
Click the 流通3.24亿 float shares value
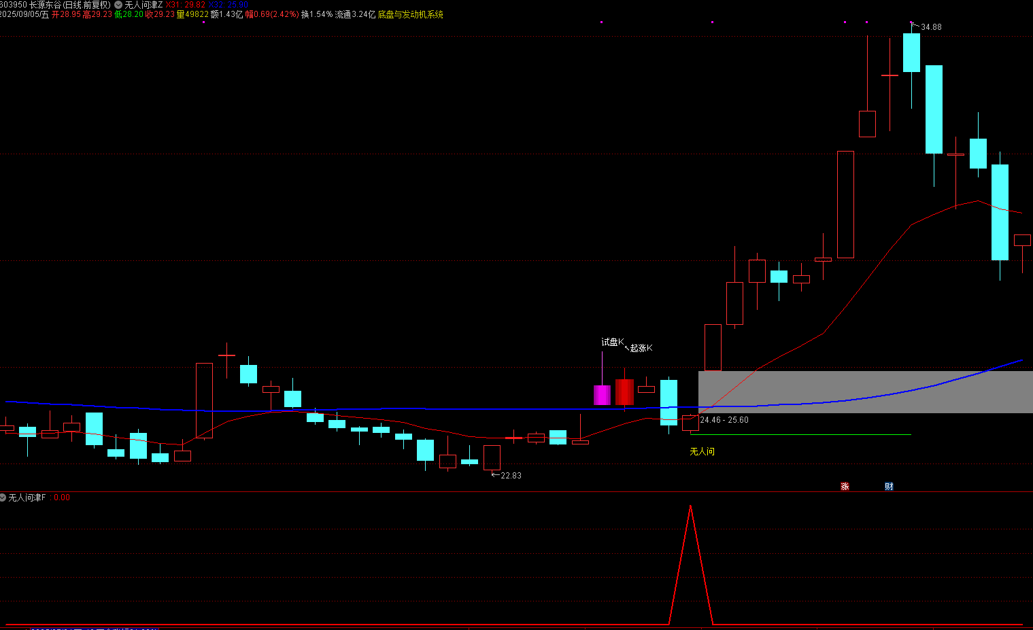click(x=355, y=14)
